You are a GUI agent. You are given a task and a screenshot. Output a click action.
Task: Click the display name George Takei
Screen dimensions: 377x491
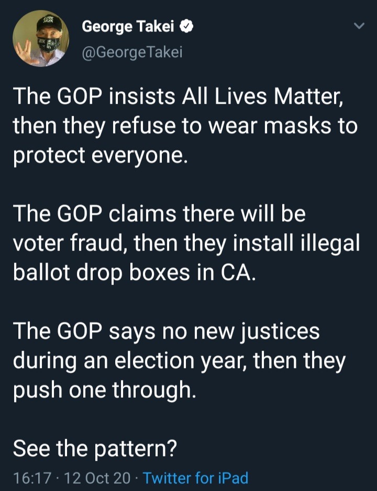click(128, 27)
